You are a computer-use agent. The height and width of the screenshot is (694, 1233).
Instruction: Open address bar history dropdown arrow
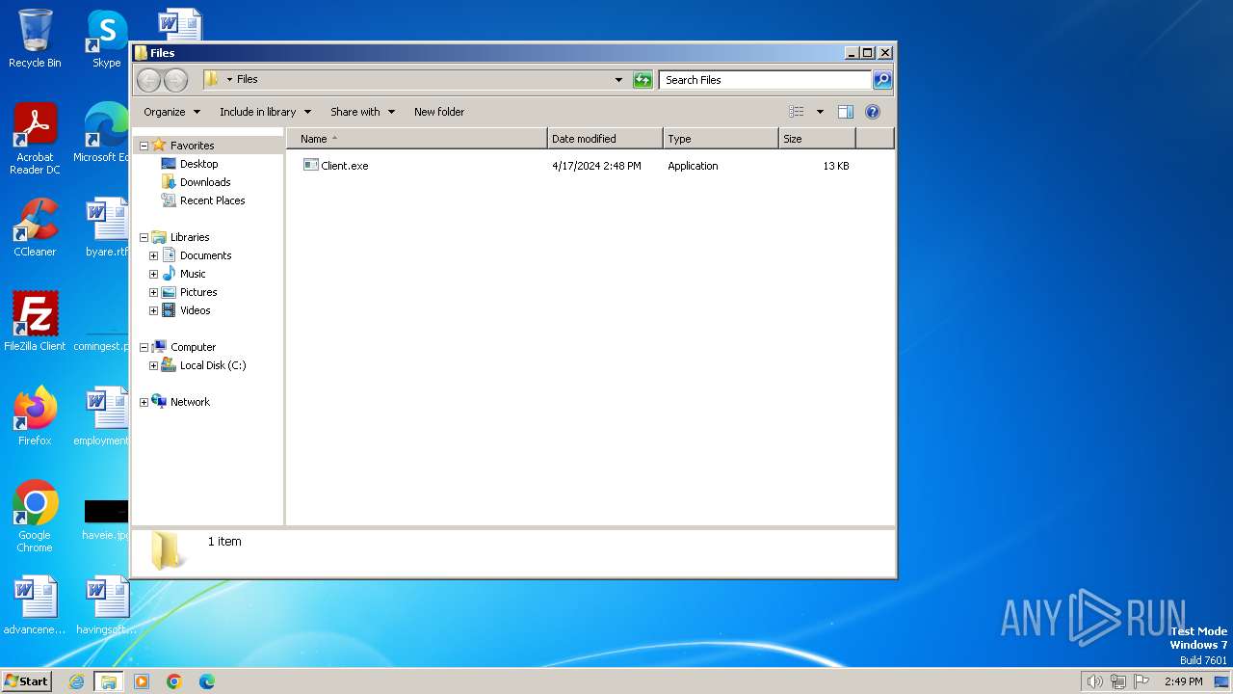pos(618,80)
